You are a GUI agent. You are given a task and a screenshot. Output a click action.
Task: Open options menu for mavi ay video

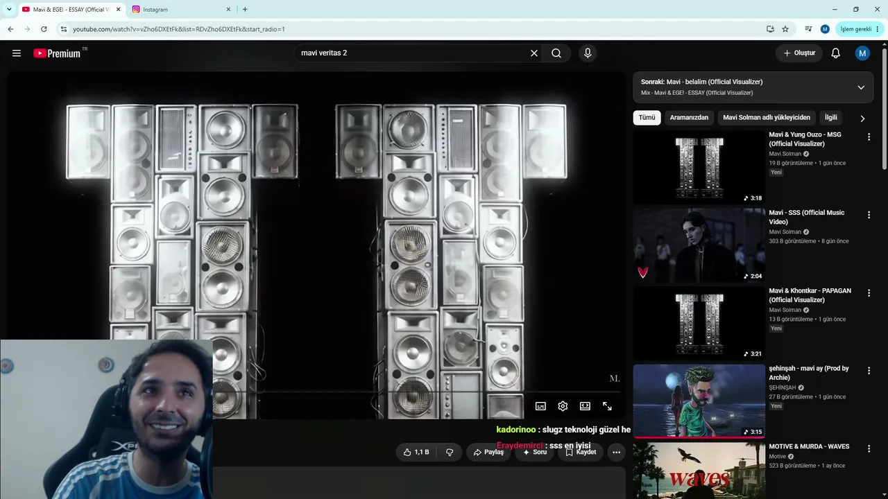click(x=869, y=371)
